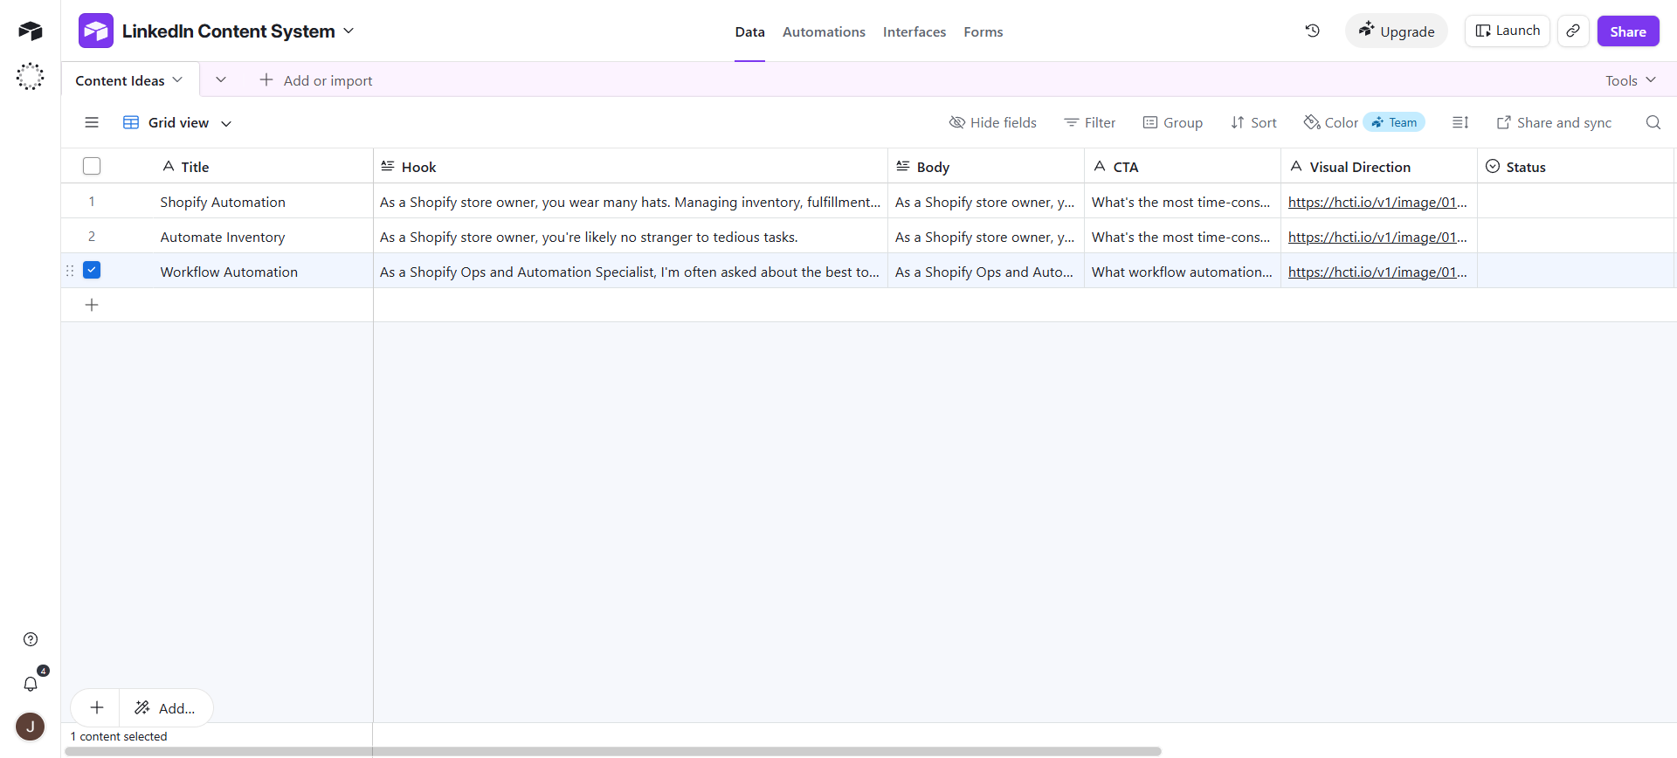Click empty Status cell of Shopify Automation row

[1576, 201]
